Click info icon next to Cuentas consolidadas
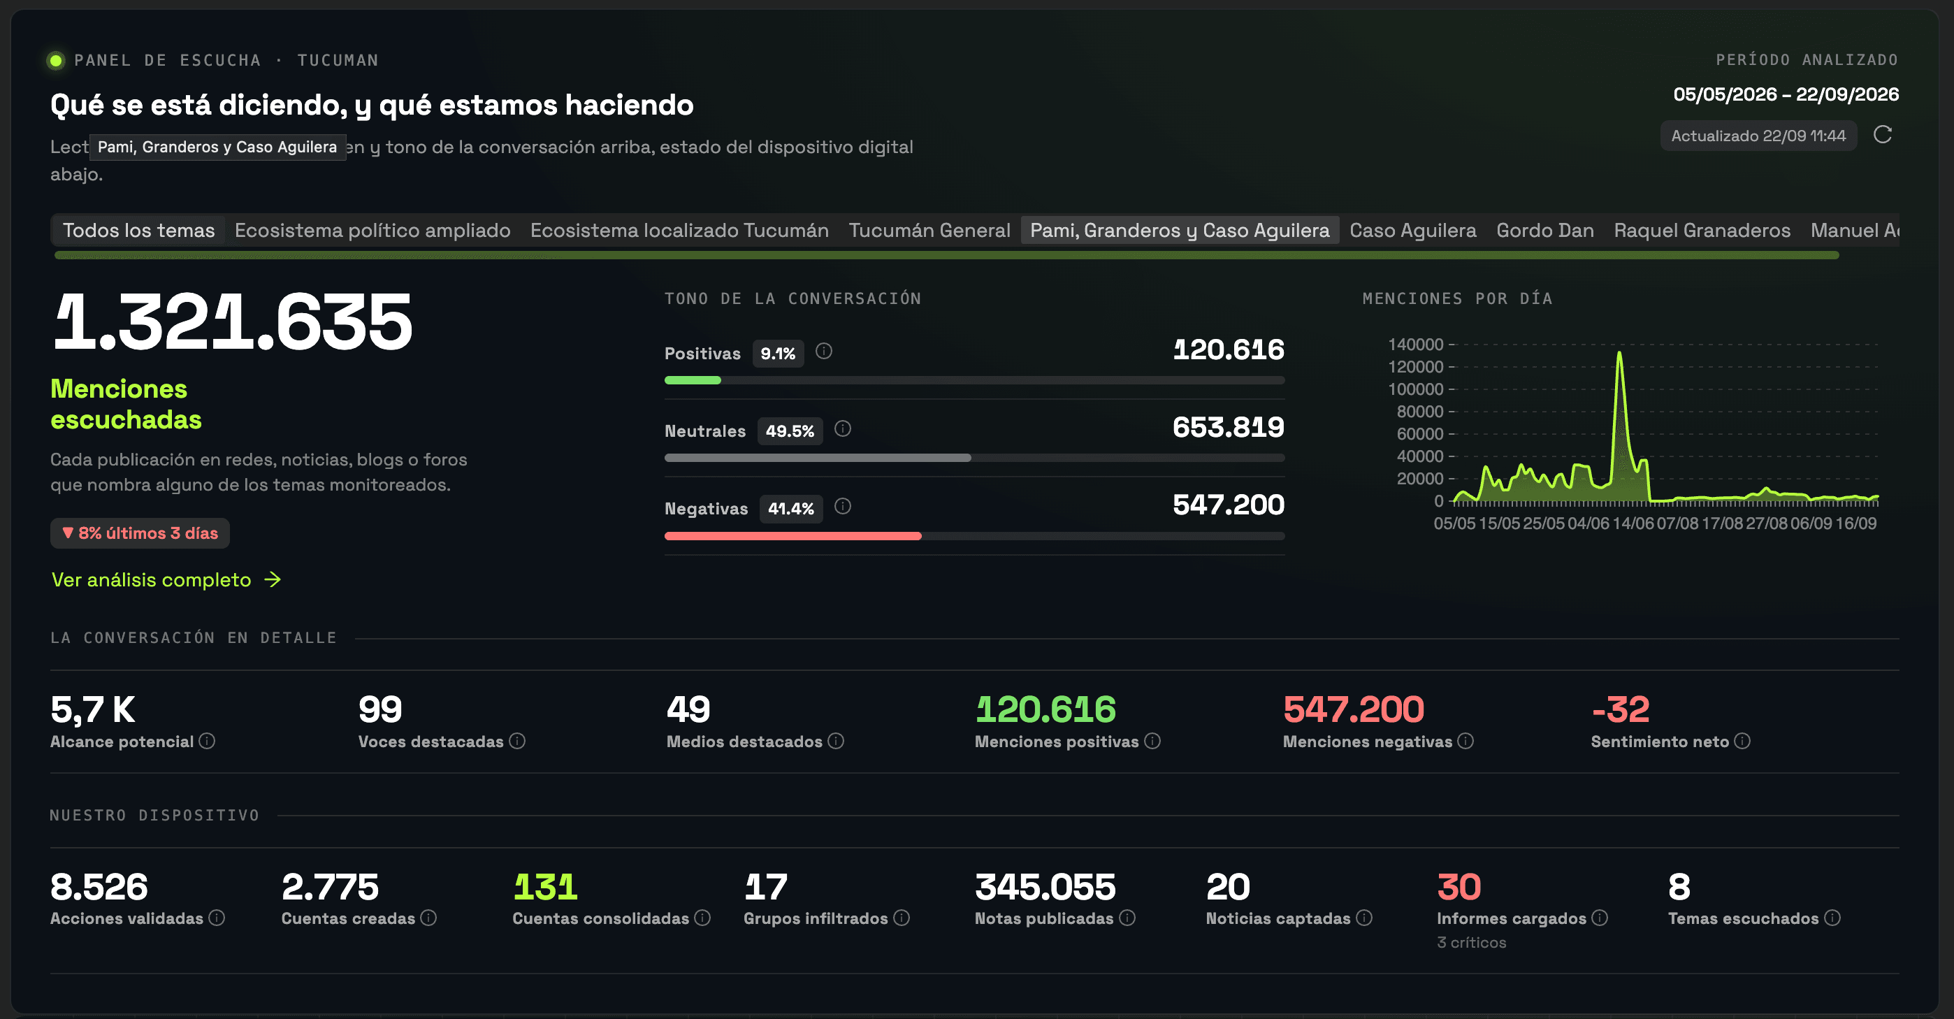This screenshot has height=1019, width=1954. tap(702, 918)
